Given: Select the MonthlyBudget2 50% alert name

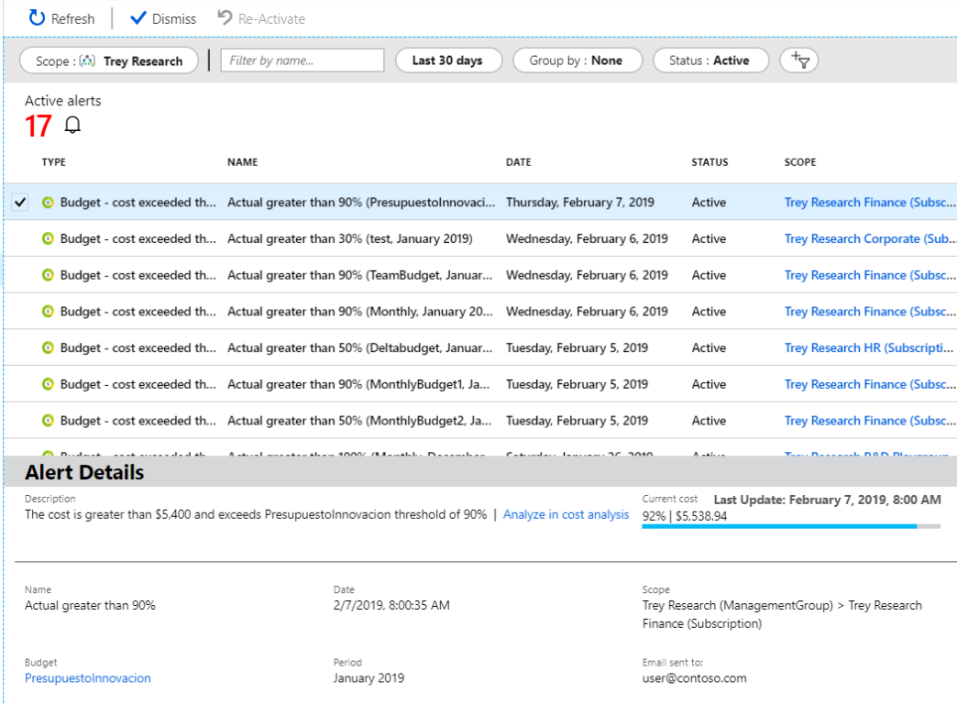Looking at the screenshot, I should [359, 421].
